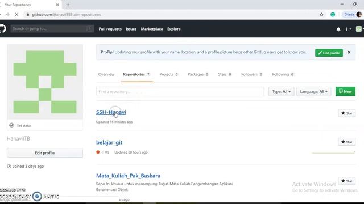This screenshot has width=364, height=204.
Task: Open the Language: All filter dropdown
Action: [313, 92]
